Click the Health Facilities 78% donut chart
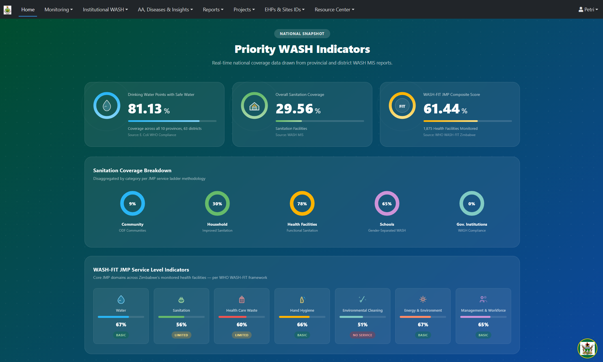 tap(302, 203)
